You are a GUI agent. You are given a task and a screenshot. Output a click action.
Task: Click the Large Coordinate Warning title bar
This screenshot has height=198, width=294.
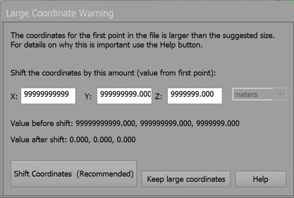point(142,13)
